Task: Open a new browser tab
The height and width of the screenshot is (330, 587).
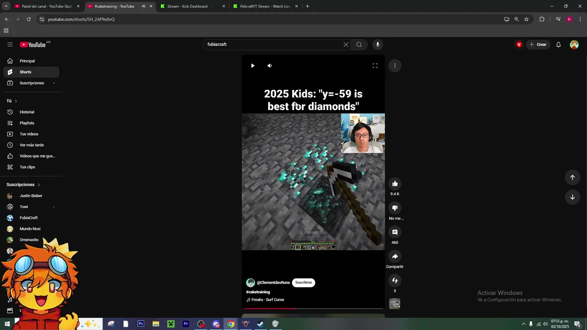Action: tap(307, 6)
